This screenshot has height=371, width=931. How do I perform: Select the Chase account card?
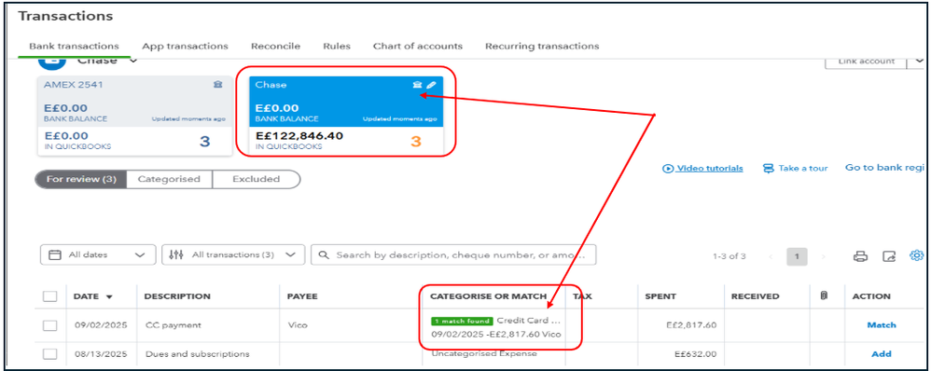click(x=346, y=116)
